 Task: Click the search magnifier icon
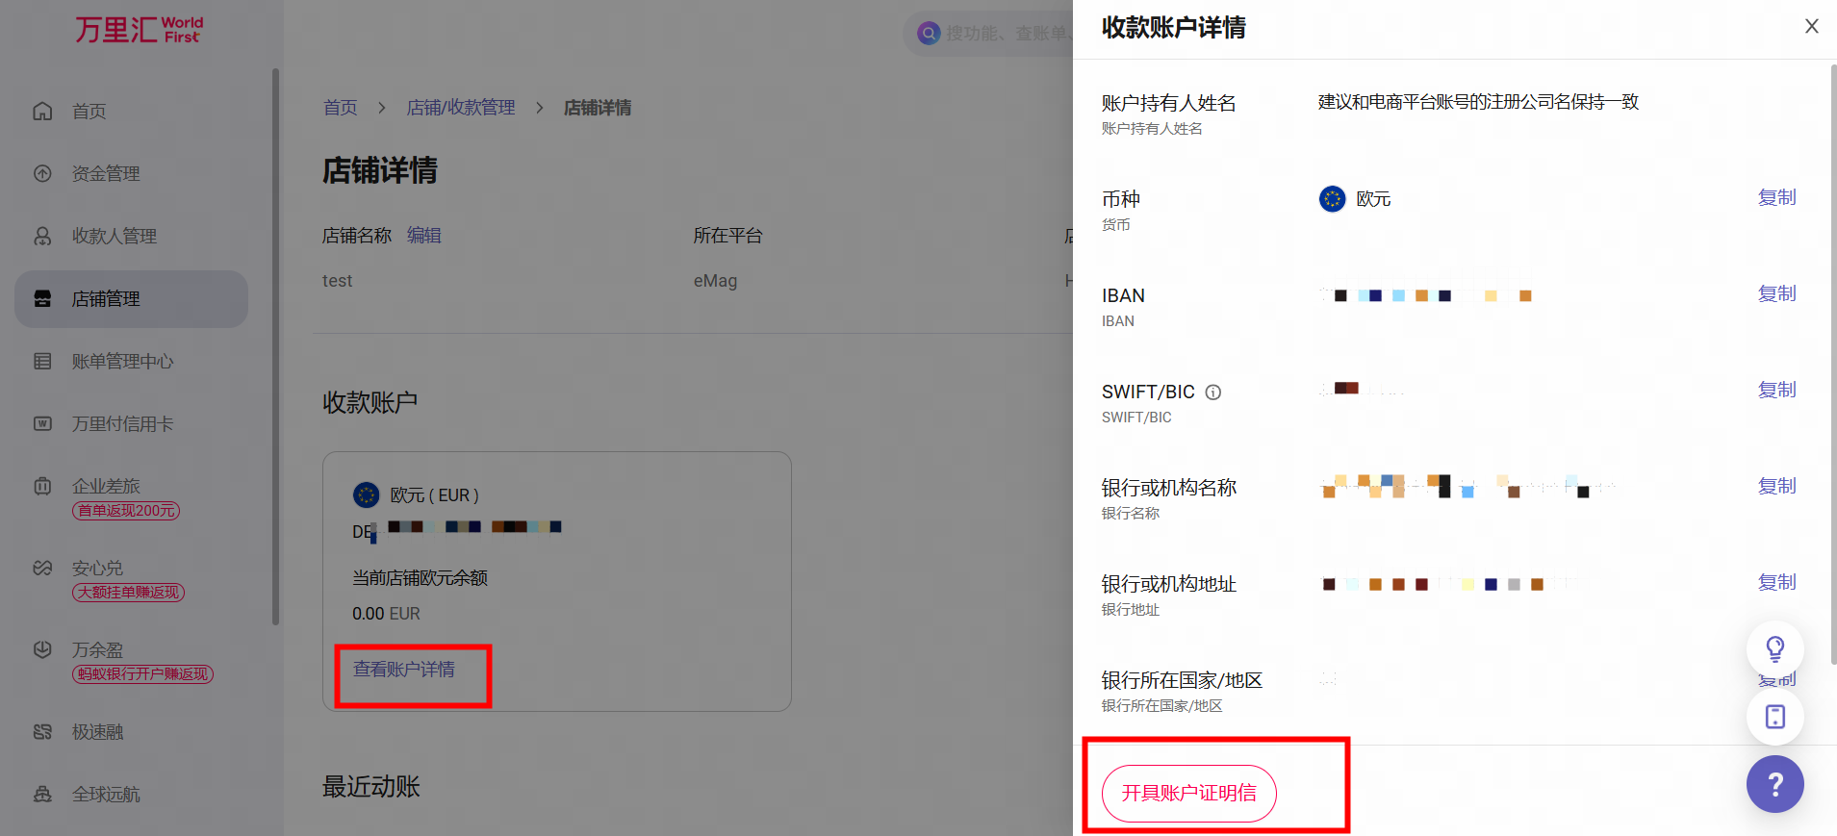click(x=929, y=34)
